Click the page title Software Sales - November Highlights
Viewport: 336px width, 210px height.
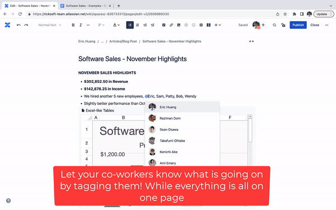tap(132, 59)
